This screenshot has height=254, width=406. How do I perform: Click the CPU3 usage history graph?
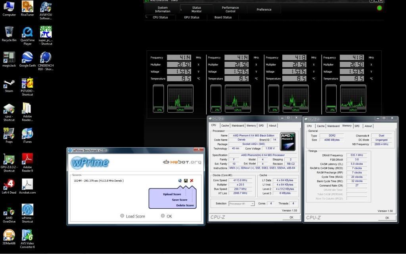click(x=353, y=98)
